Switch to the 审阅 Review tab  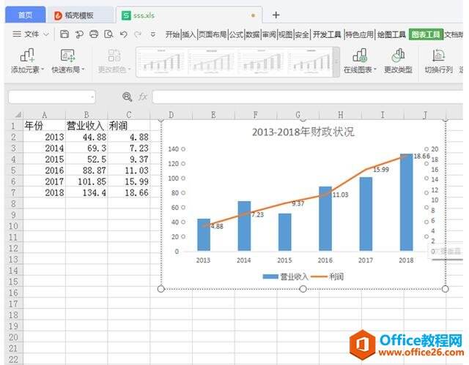[x=269, y=34]
